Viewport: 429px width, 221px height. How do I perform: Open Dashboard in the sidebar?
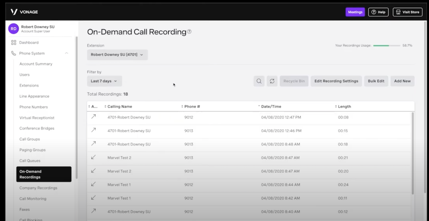[29, 43]
